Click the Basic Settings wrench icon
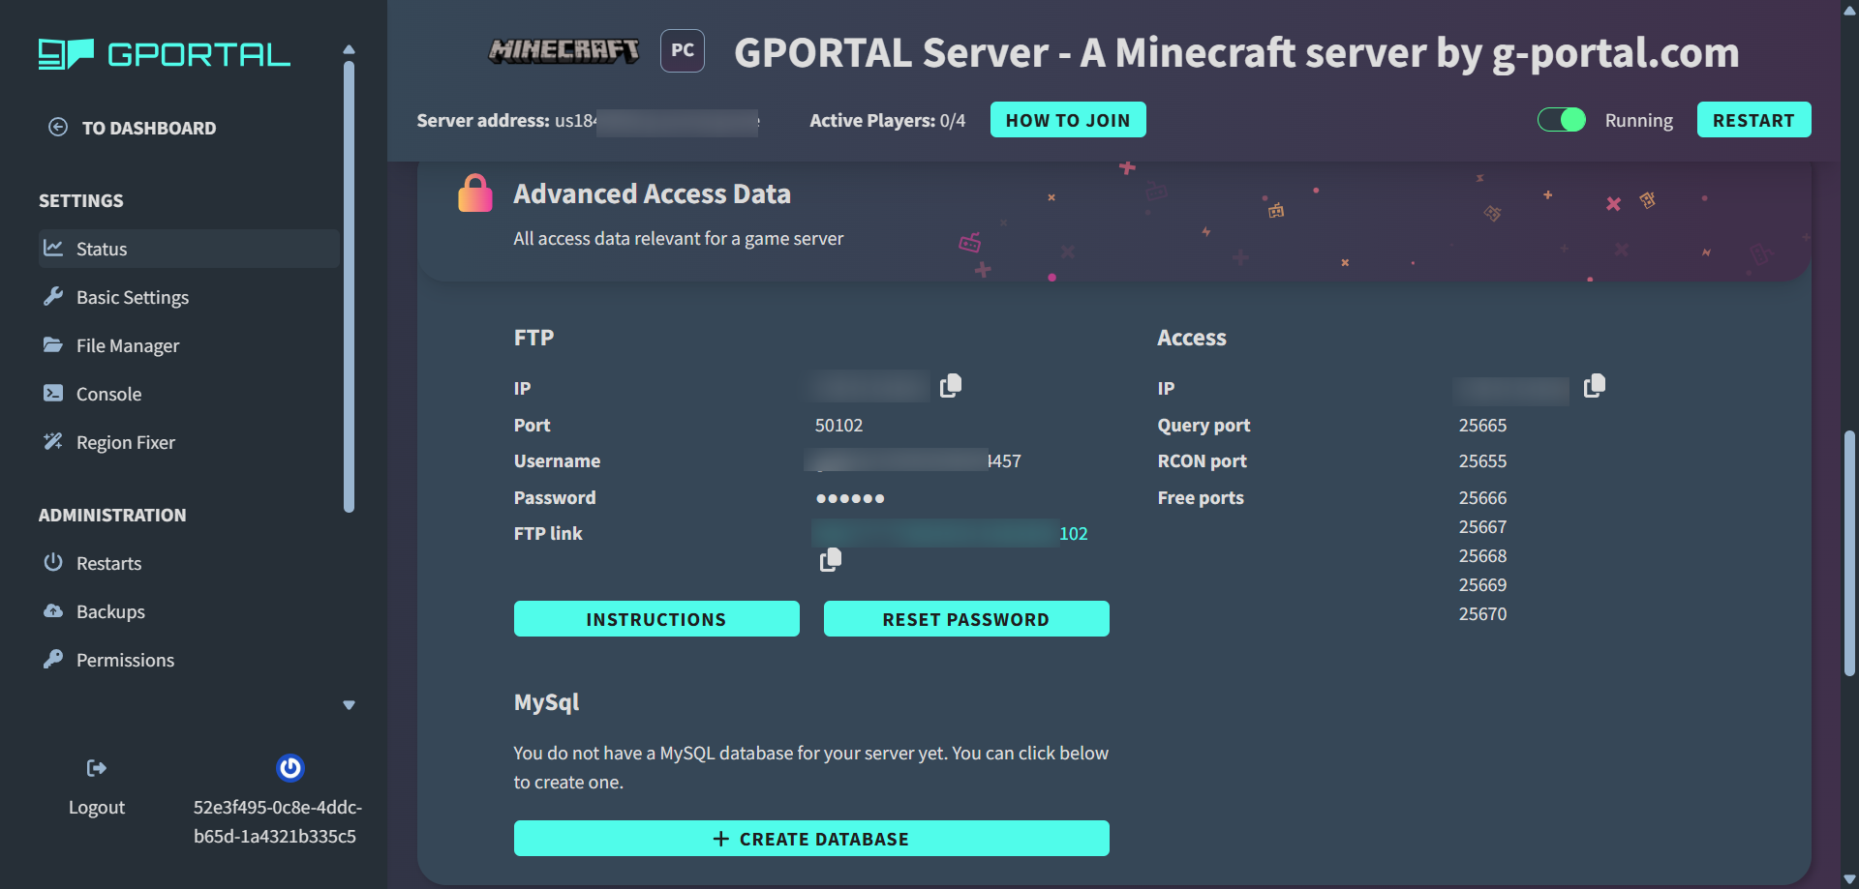Viewport: 1859px width, 889px height. click(53, 296)
